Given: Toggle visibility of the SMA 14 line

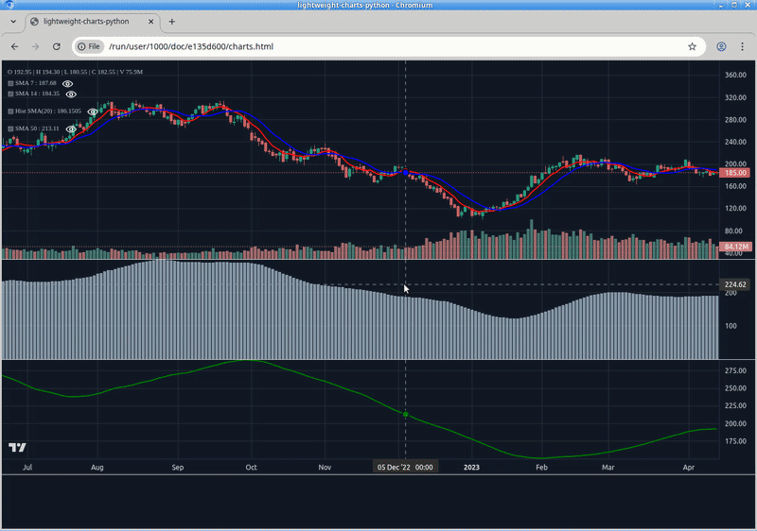Looking at the screenshot, I should [70, 94].
